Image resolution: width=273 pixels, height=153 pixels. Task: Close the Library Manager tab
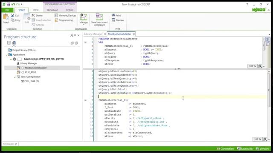click(x=105, y=34)
